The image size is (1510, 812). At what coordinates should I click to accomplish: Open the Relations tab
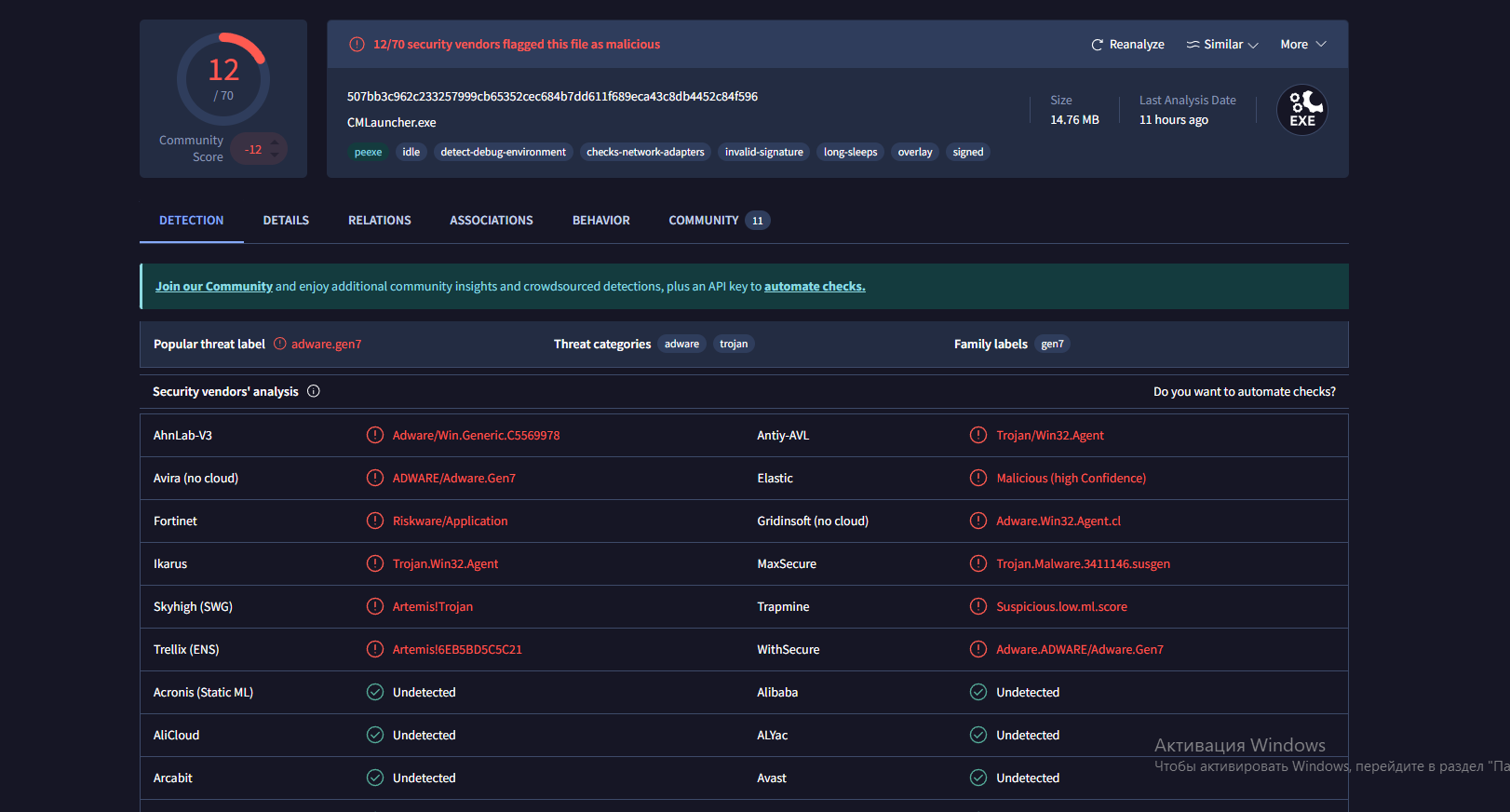380,221
